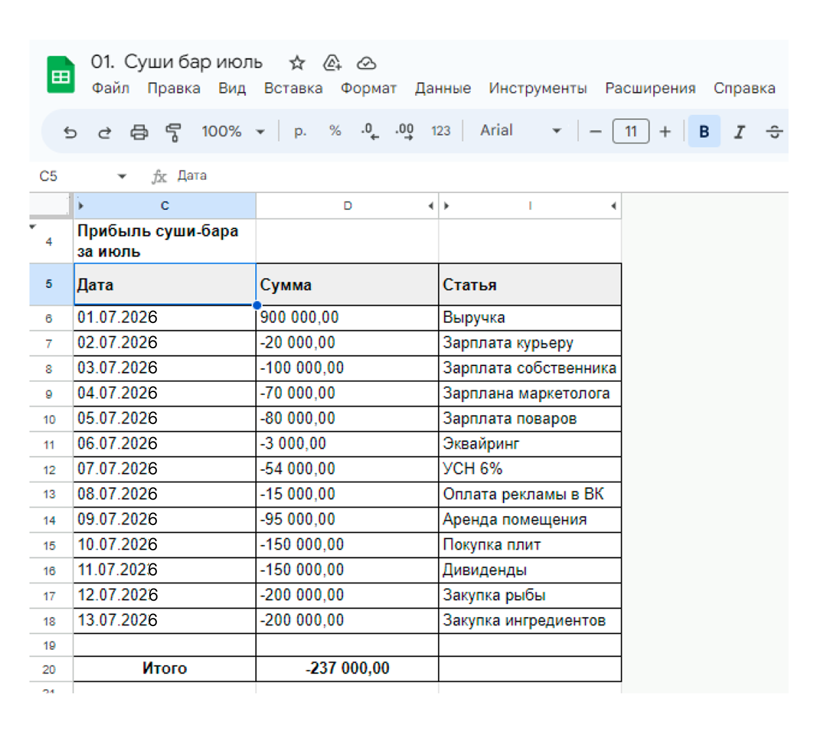Screen dimensions: 818x733
Task: Increase font size with plus button
Action: (x=665, y=132)
